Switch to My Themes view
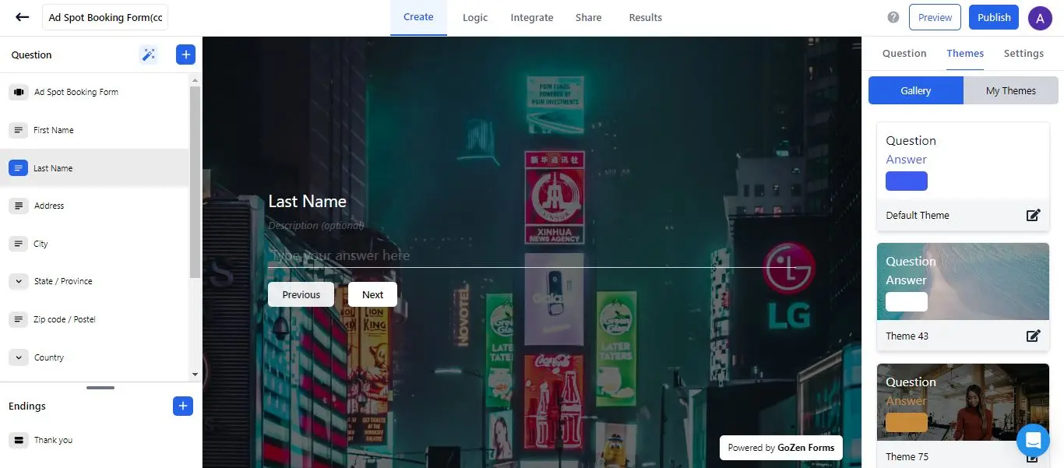 [1010, 90]
